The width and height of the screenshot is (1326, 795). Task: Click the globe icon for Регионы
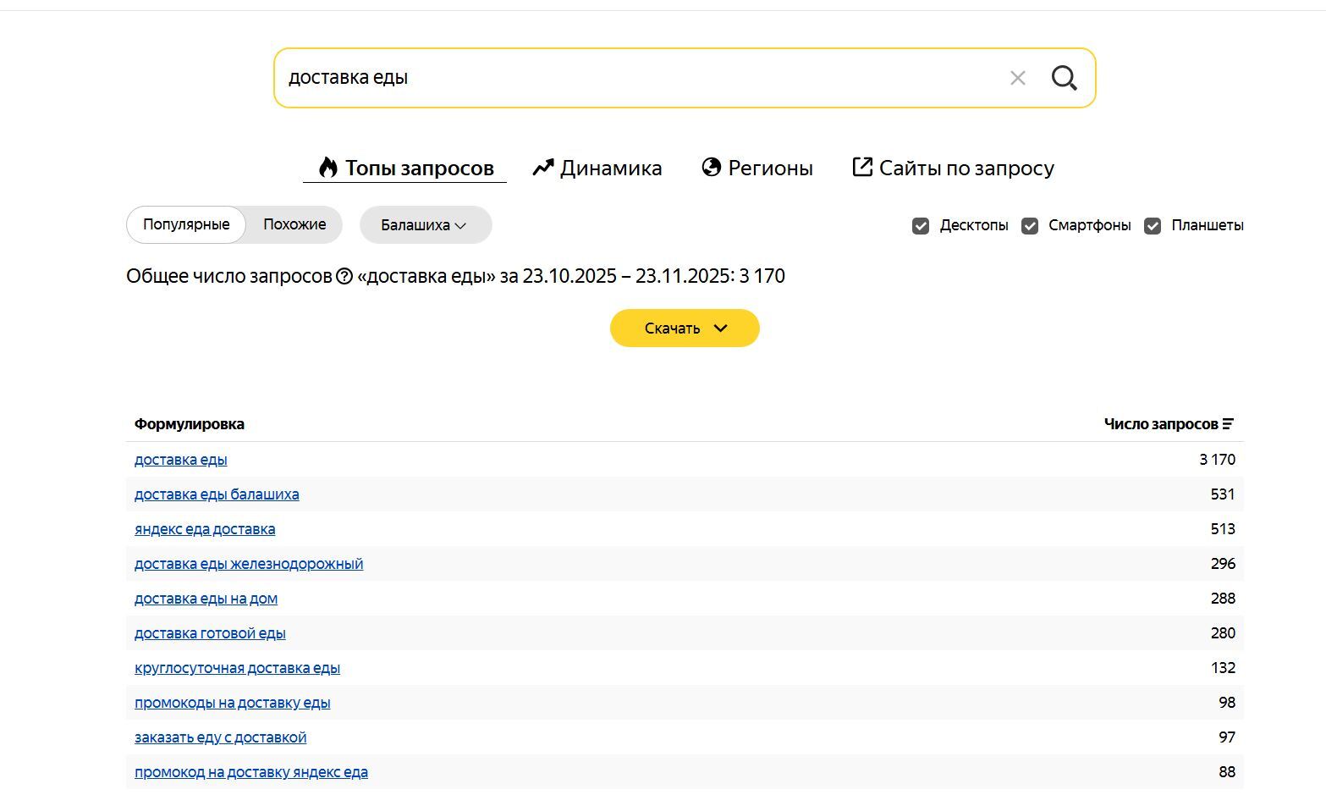point(712,168)
